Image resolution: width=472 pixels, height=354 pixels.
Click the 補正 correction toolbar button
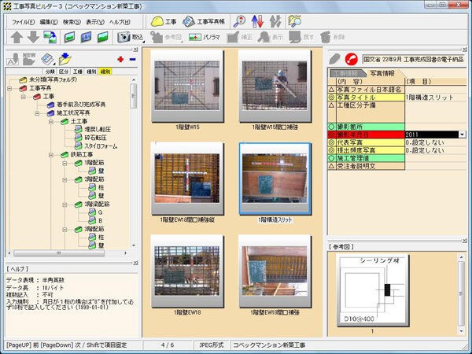tap(240, 37)
